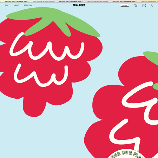The width and height of the screenshot is (158, 158).
Task: Open the Store Map page
Action: 28,5
